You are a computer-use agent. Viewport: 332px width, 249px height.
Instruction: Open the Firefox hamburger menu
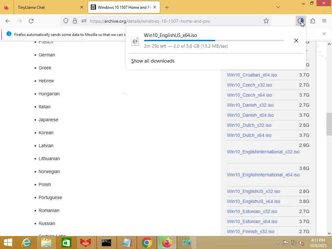[324, 21]
